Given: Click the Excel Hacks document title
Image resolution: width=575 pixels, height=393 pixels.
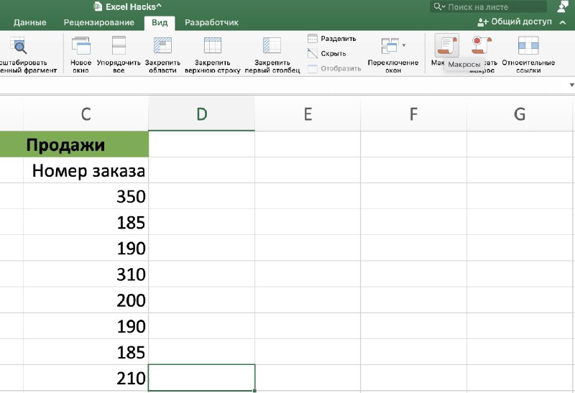Looking at the screenshot, I should click(134, 6).
